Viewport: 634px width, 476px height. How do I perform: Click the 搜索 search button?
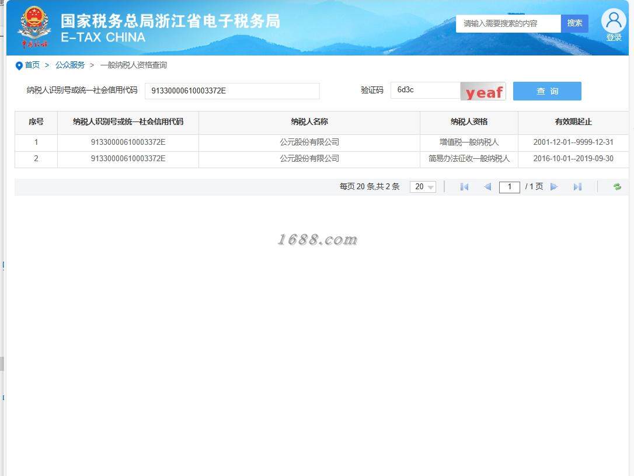coord(574,23)
